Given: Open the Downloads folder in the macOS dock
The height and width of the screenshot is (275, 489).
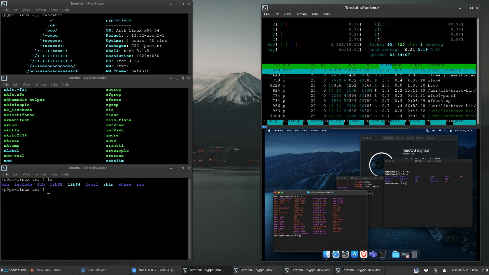Looking at the screenshot, I should click(396, 254).
